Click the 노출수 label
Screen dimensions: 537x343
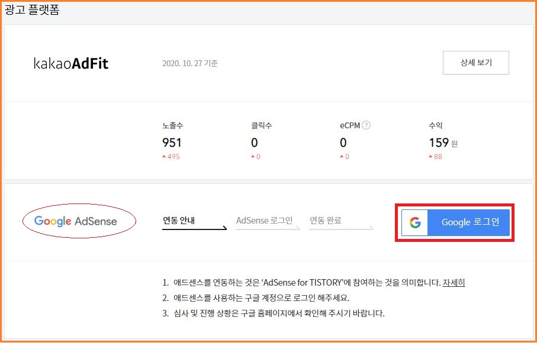click(x=173, y=125)
